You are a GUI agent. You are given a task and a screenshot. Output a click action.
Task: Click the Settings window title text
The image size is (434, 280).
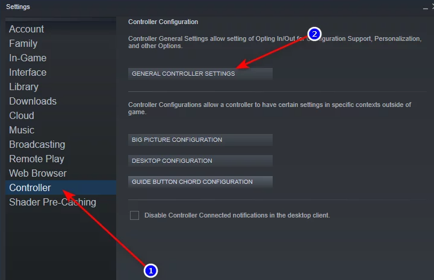(18, 7)
